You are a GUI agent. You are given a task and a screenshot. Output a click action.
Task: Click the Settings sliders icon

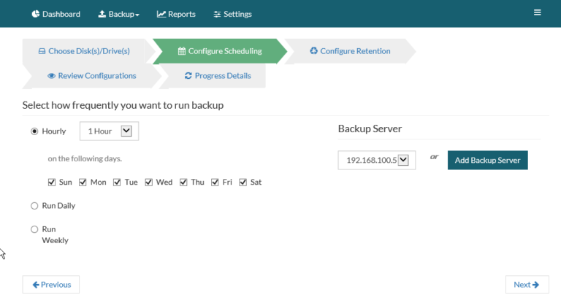tap(217, 15)
